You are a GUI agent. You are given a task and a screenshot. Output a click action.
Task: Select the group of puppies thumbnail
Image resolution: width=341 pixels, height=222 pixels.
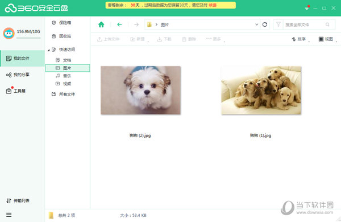261,90
